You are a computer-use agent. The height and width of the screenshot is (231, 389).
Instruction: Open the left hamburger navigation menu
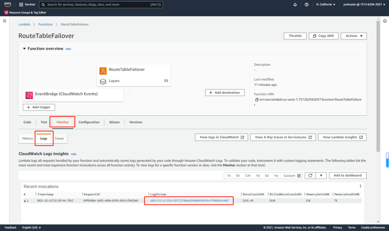(5, 20)
